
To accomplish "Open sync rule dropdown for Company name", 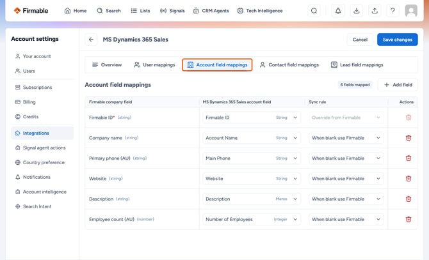I will coord(346,138).
